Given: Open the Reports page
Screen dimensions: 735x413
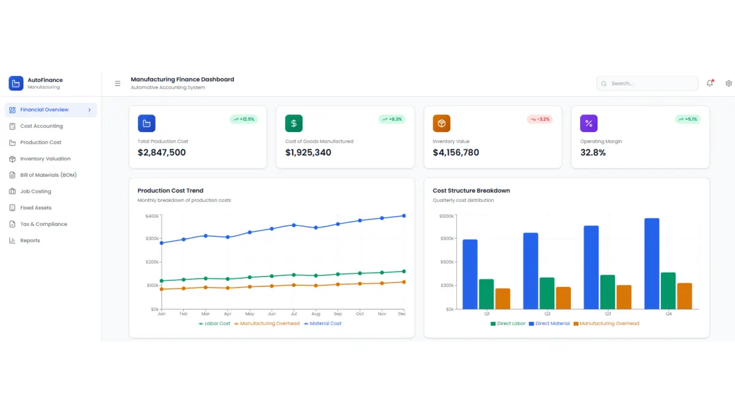Looking at the screenshot, I should tap(29, 240).
